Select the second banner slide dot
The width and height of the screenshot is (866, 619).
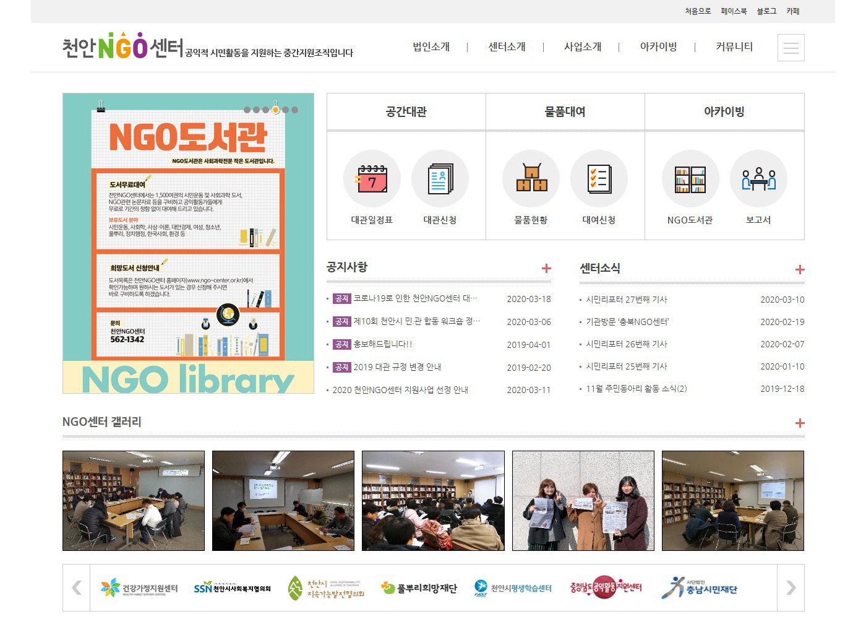click(x=257, y=110)
